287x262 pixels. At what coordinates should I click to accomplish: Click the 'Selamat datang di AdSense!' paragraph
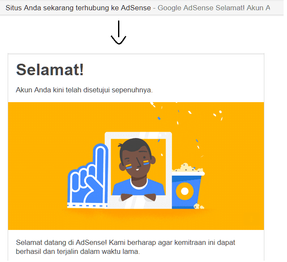coord(125,247)
